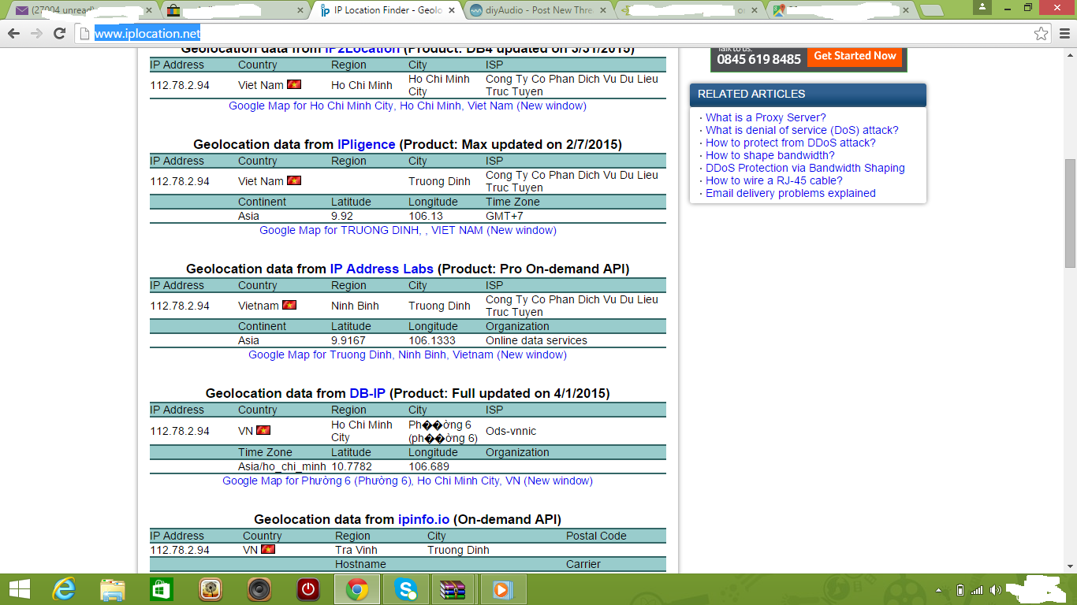Click the vertical page scrollbar thumb

1070,213
